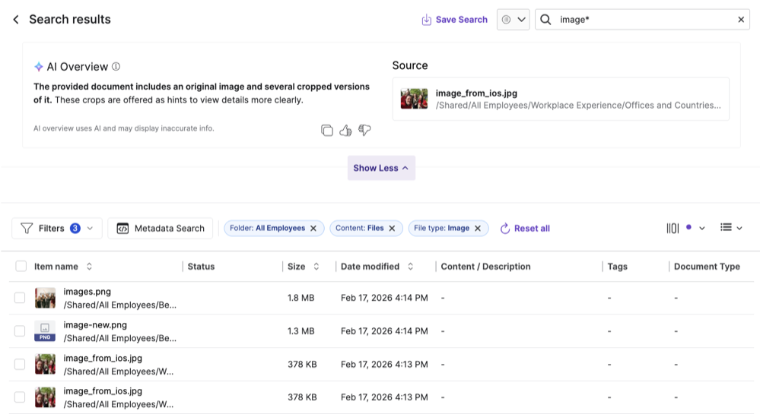Open the Metadata Search button
This screenshot has width=760, height=414.
(161, 228)
